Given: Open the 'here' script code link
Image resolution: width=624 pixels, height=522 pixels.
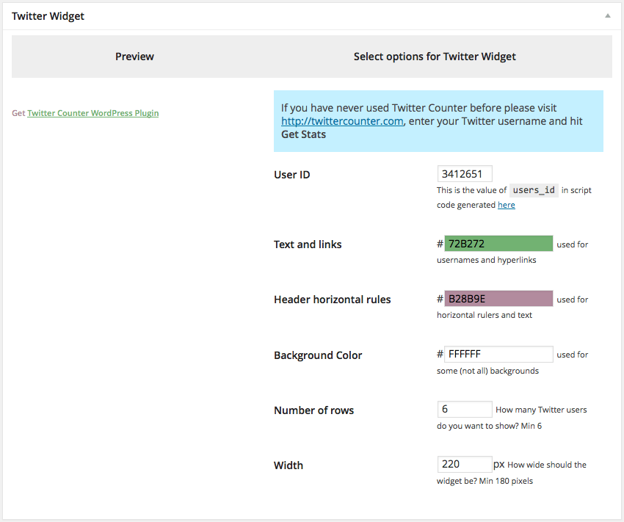Looking at the screenshot, I should [507, 205].
